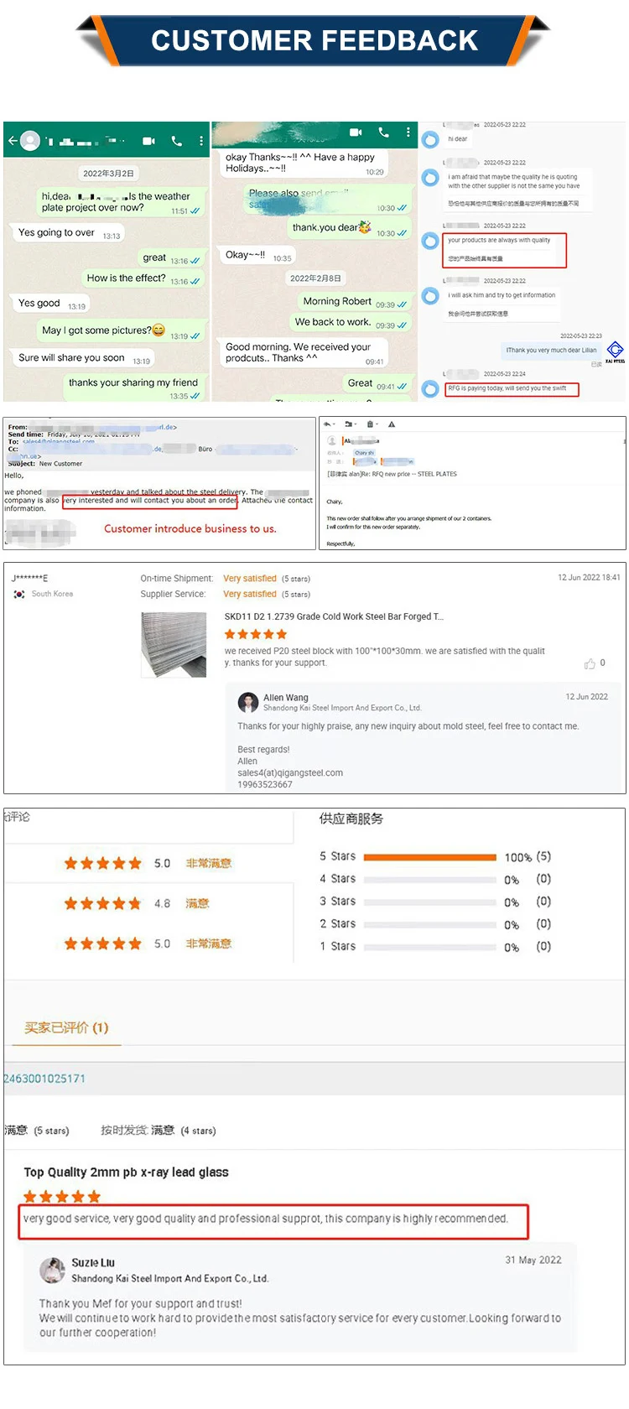Start a video call in the left WhatsApp chat
The image size is (629, 1409).
pos(148,141)
